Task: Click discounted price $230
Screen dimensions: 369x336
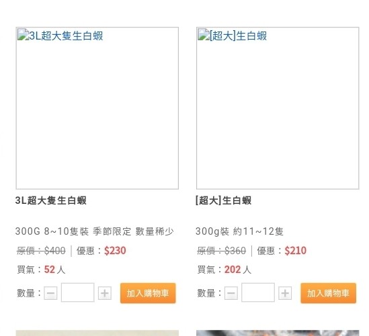Action: click(115, 251)
